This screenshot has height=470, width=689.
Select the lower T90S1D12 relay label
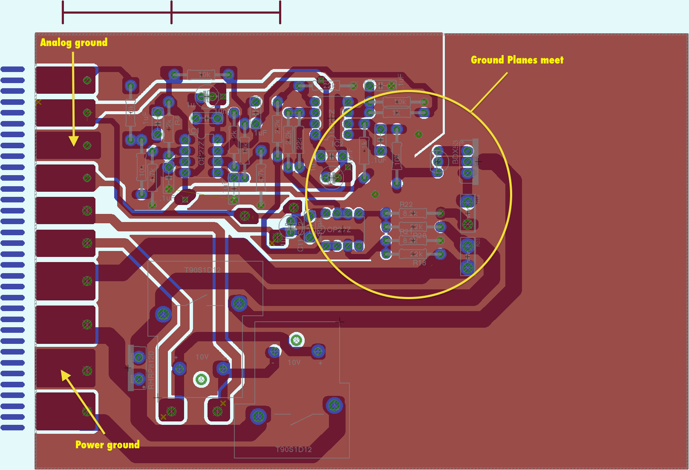click(x=294, y=449)
